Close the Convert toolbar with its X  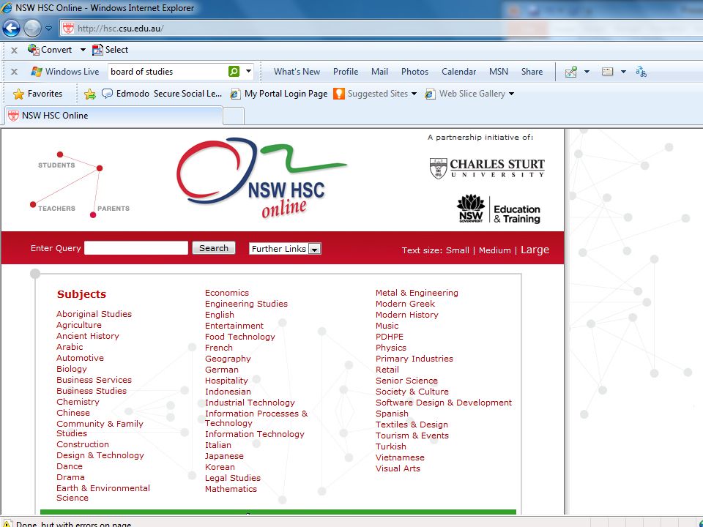coord(15,51)
